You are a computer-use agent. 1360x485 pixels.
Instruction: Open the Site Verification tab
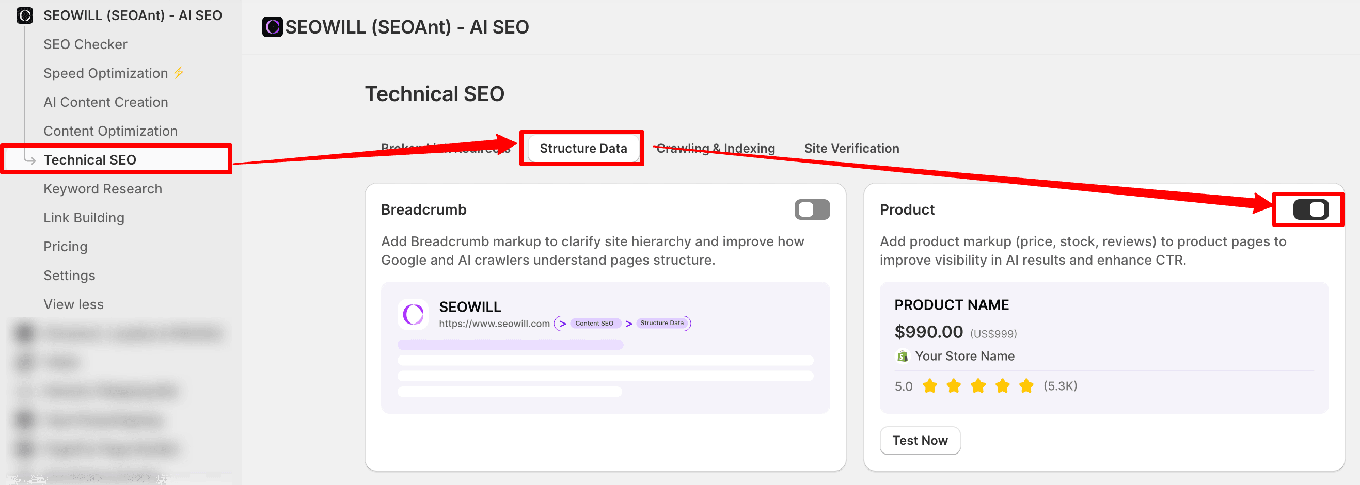coord(851,148)
